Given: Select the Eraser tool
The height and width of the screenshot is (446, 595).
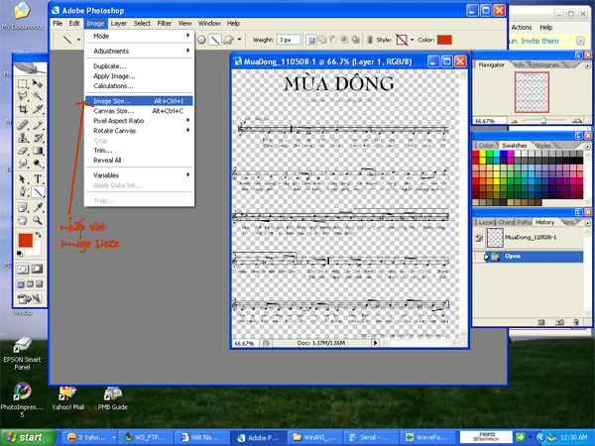Looking at the screenshot, I should [x=23, y=151].
